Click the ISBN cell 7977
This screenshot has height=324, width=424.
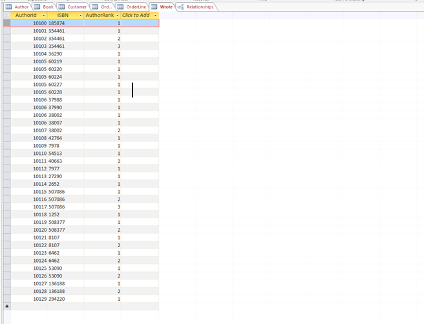coord(66,168)
